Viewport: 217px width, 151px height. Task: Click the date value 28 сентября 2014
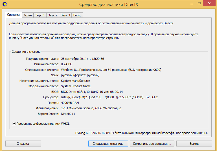(82, 59)
